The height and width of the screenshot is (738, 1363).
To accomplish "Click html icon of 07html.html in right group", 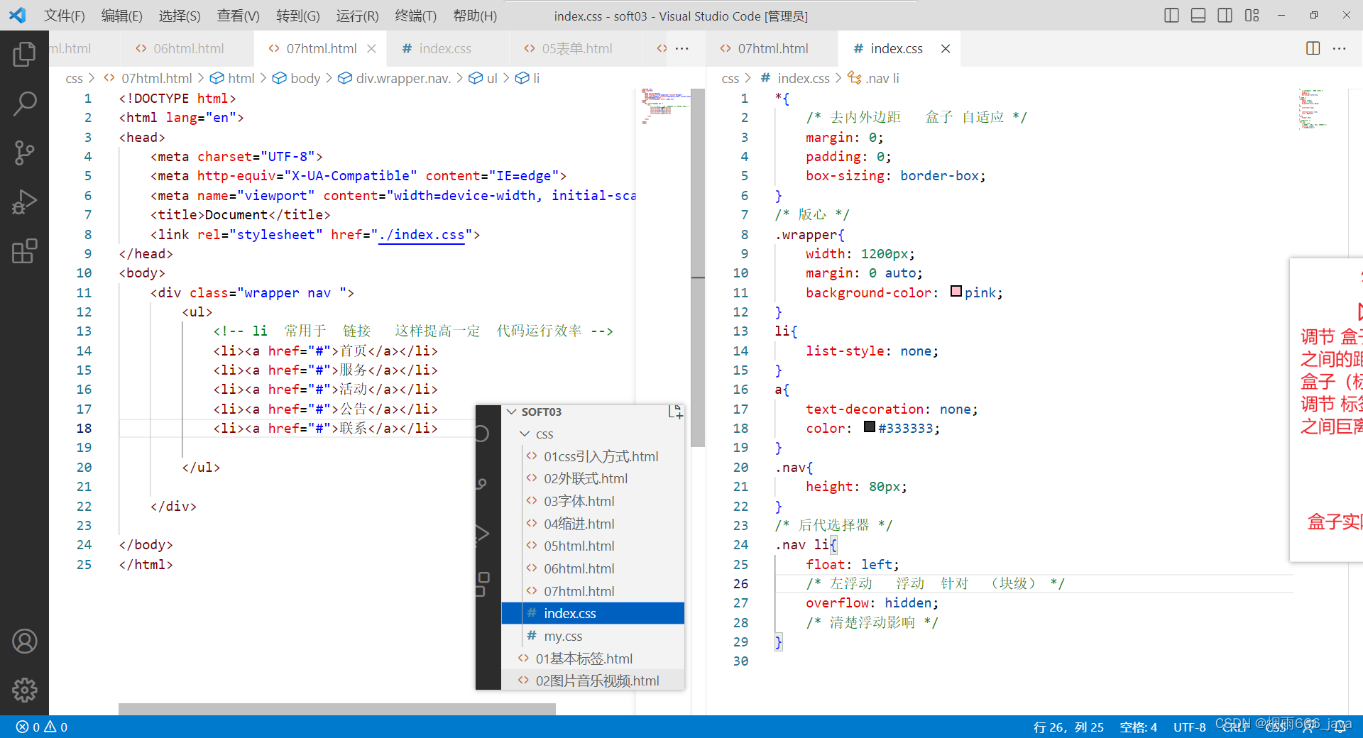I will [x=725, y=48].
